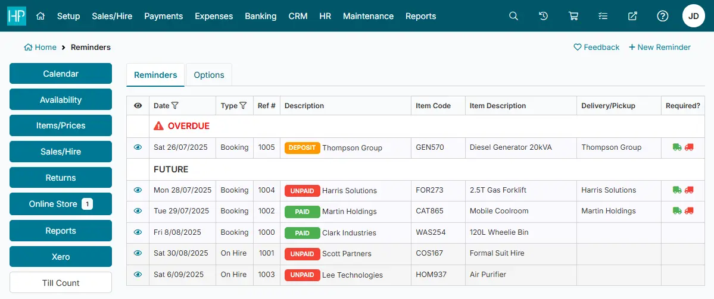Click date Fri 8/08/2025
The image size is (714, 299).
177,232
